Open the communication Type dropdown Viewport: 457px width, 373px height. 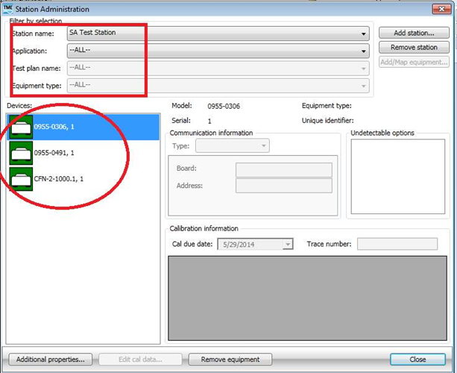[x=264, y=146]
